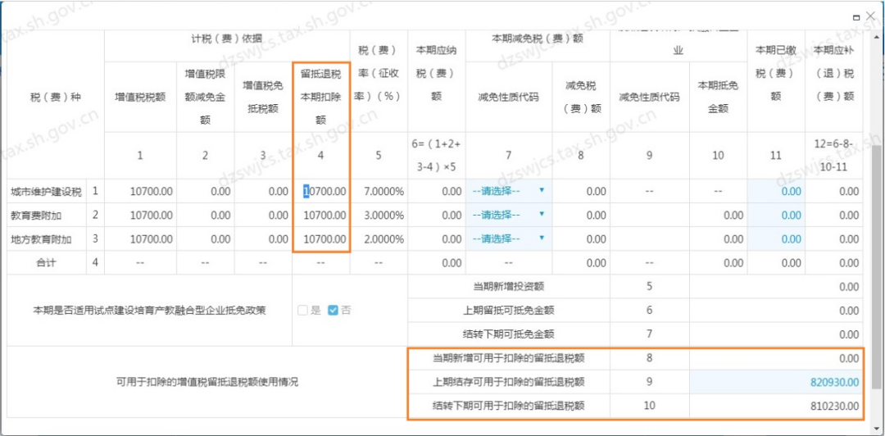Screen dimensions: 885x436
Task: Click the 留抵退税本期扣除额 column header
Action: (320, 96)
